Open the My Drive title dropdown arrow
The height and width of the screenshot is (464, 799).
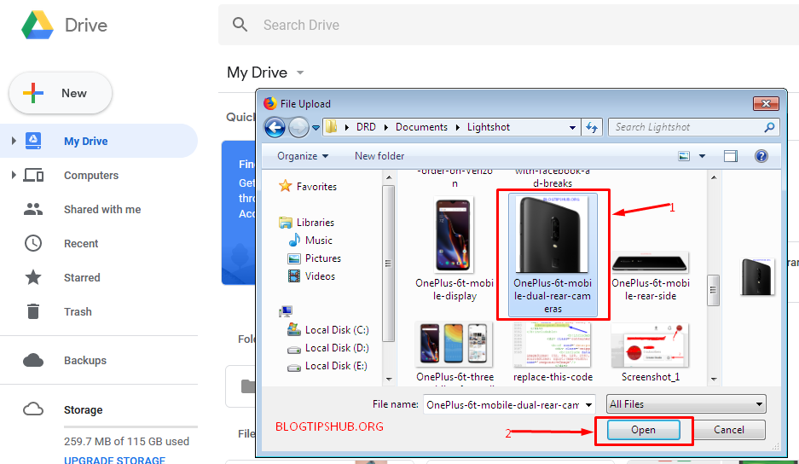click(x=300, y=72)
